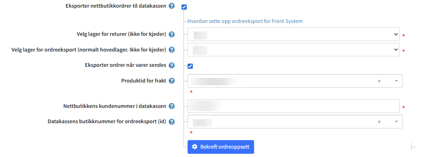The height and width of the screenshot is (157, 434).
Task: Clear the Produktid for frakt selection
Action: click(379, 81)
